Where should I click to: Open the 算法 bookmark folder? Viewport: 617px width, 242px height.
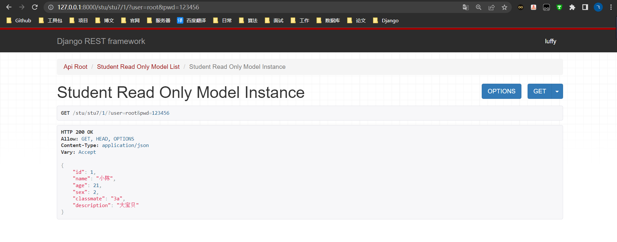248,20
